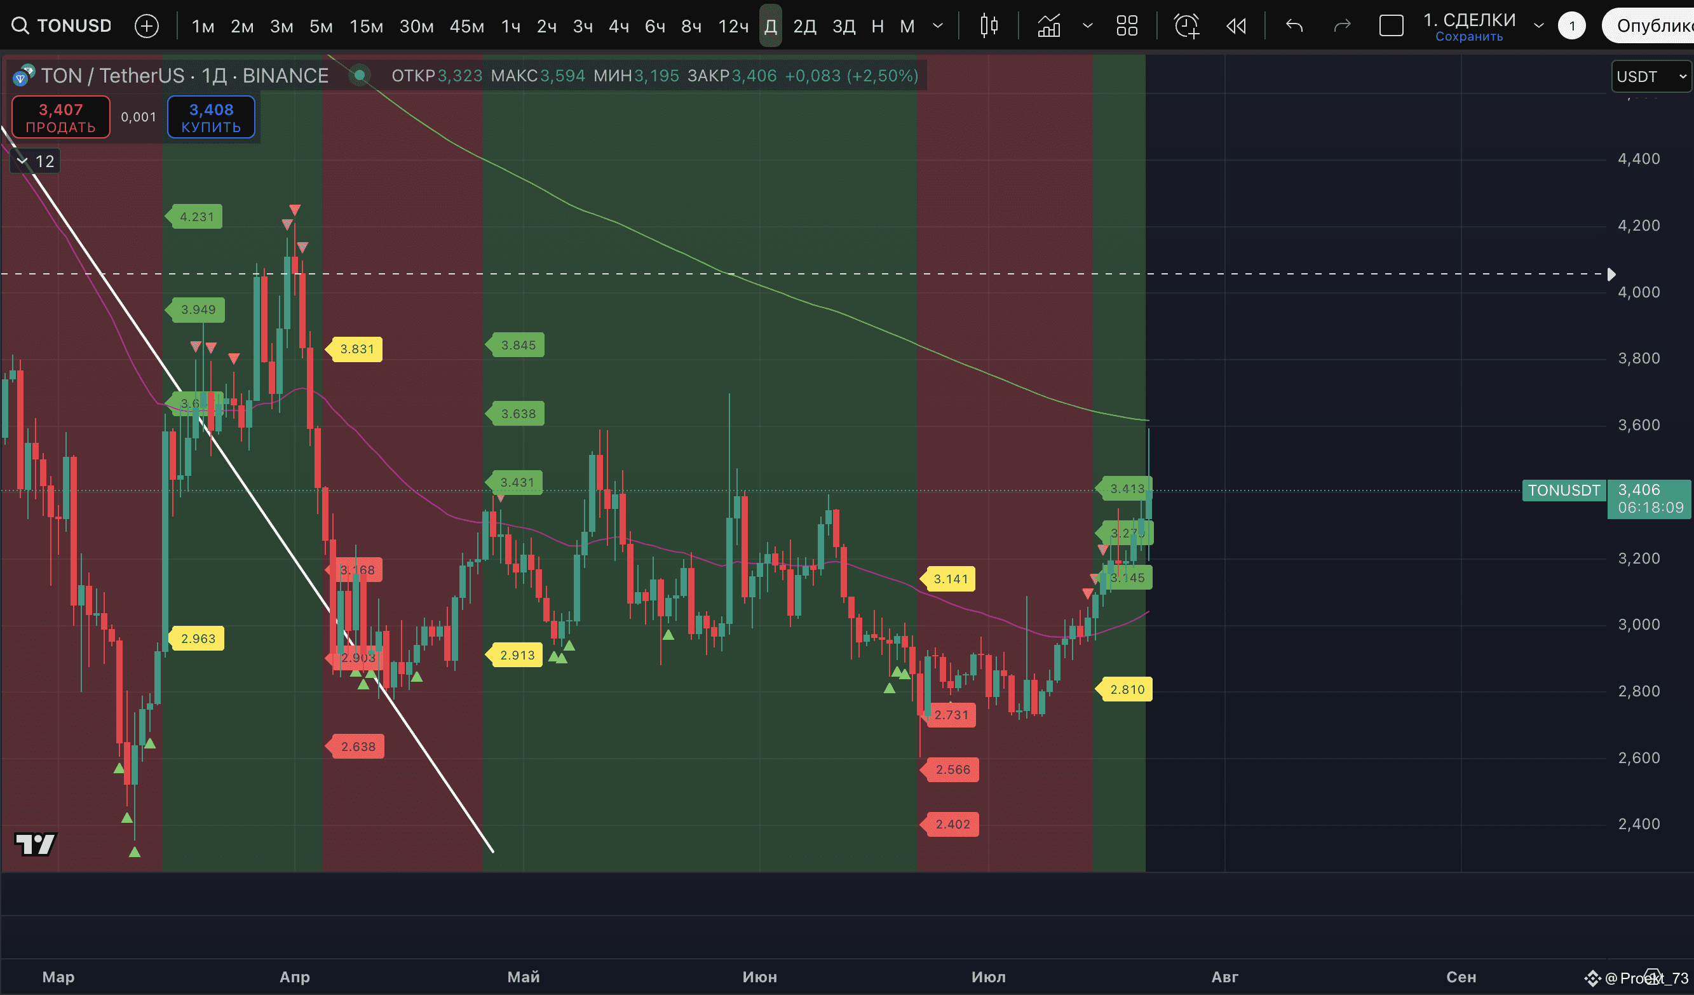The image size is (1694, 995).
Task: Redo the chart action
Action: coord(1342,26)
